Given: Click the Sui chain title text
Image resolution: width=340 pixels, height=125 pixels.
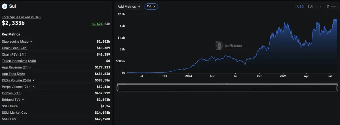Looking at the screenshot, I should click(x=12, y=6).
